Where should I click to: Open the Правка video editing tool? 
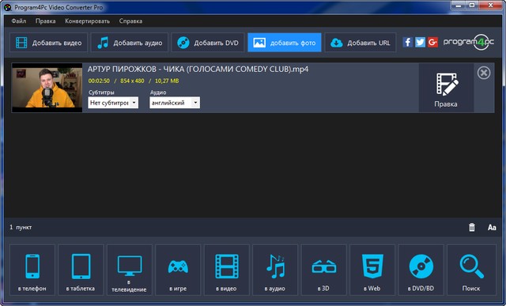[x=446, y=88]
